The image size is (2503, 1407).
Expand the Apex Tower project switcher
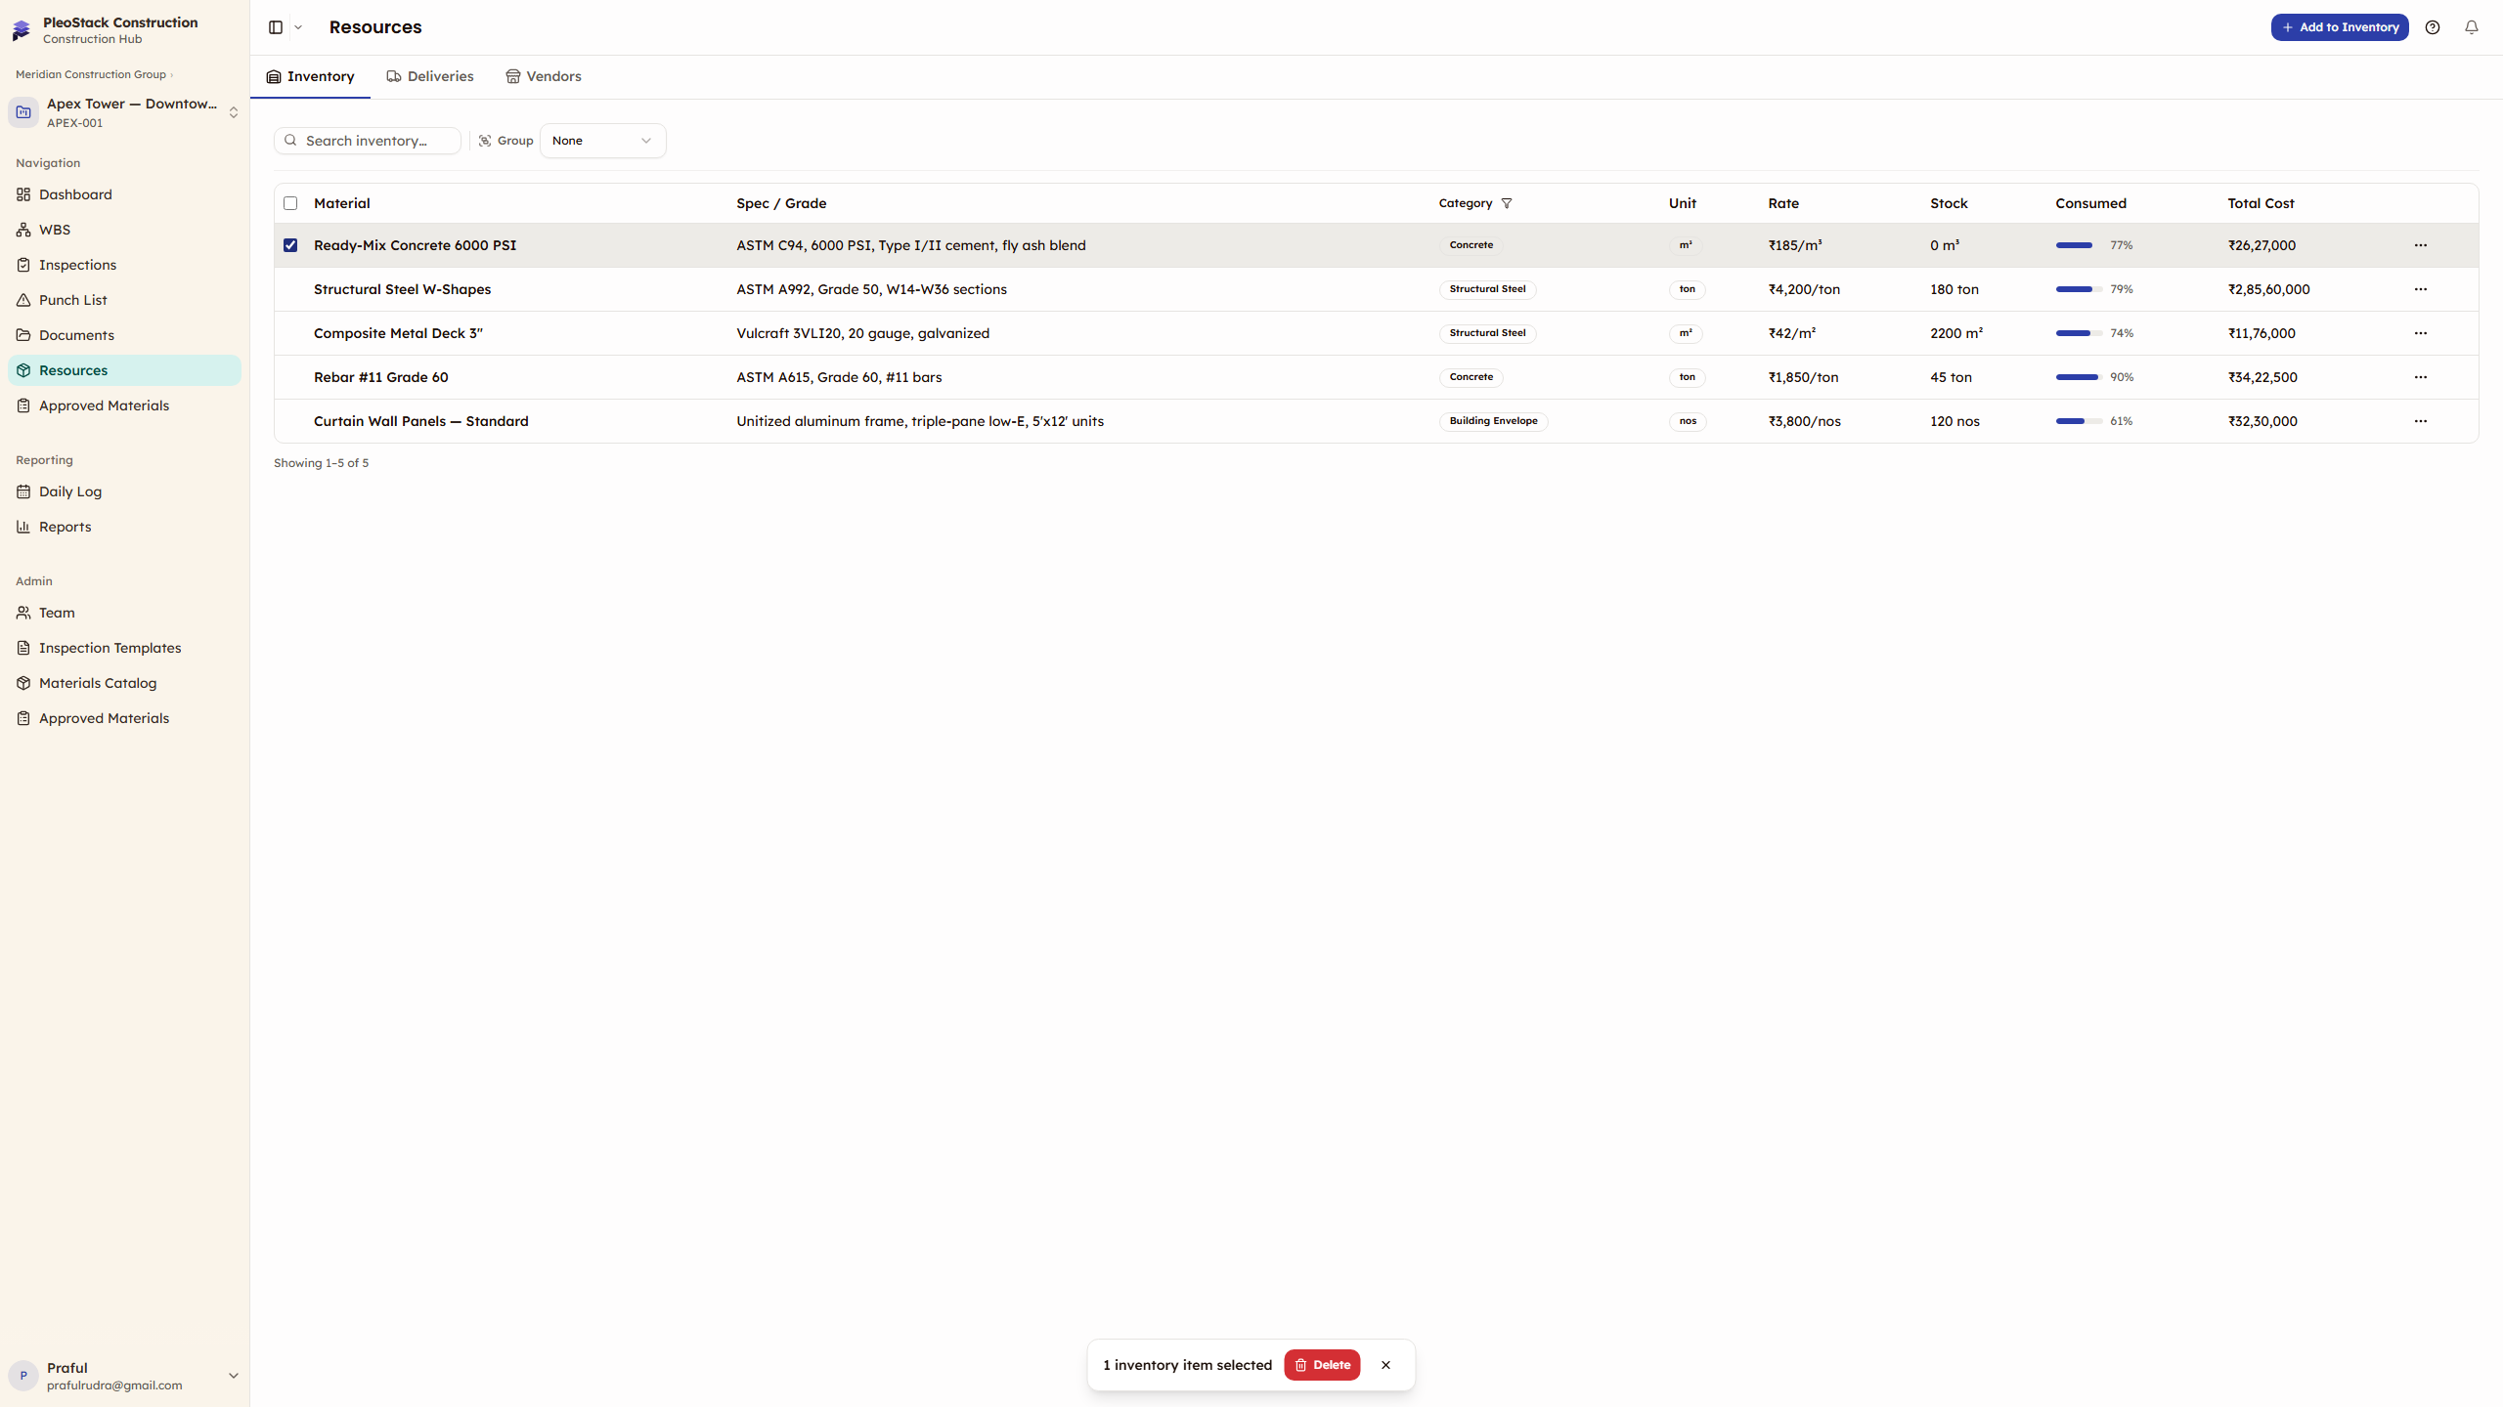pos(234,112)
